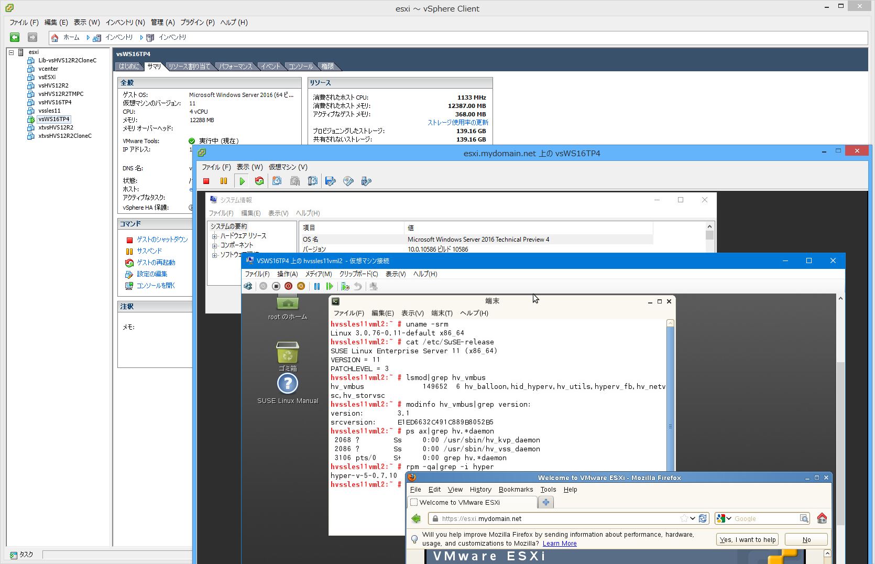Open Bookmarks menu in Firefox
The image size is (875, 564).
516,490
